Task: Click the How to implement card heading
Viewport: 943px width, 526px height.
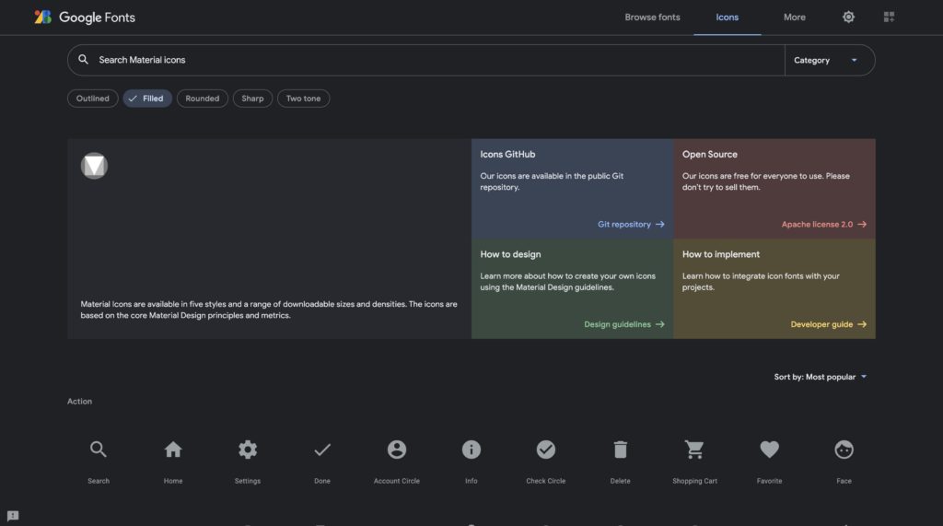Action: [720, 254]
